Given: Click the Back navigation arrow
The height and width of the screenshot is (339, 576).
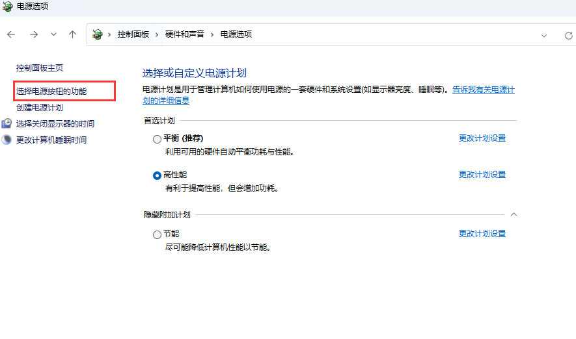Looking at the screenshot, I should point(11,34).
